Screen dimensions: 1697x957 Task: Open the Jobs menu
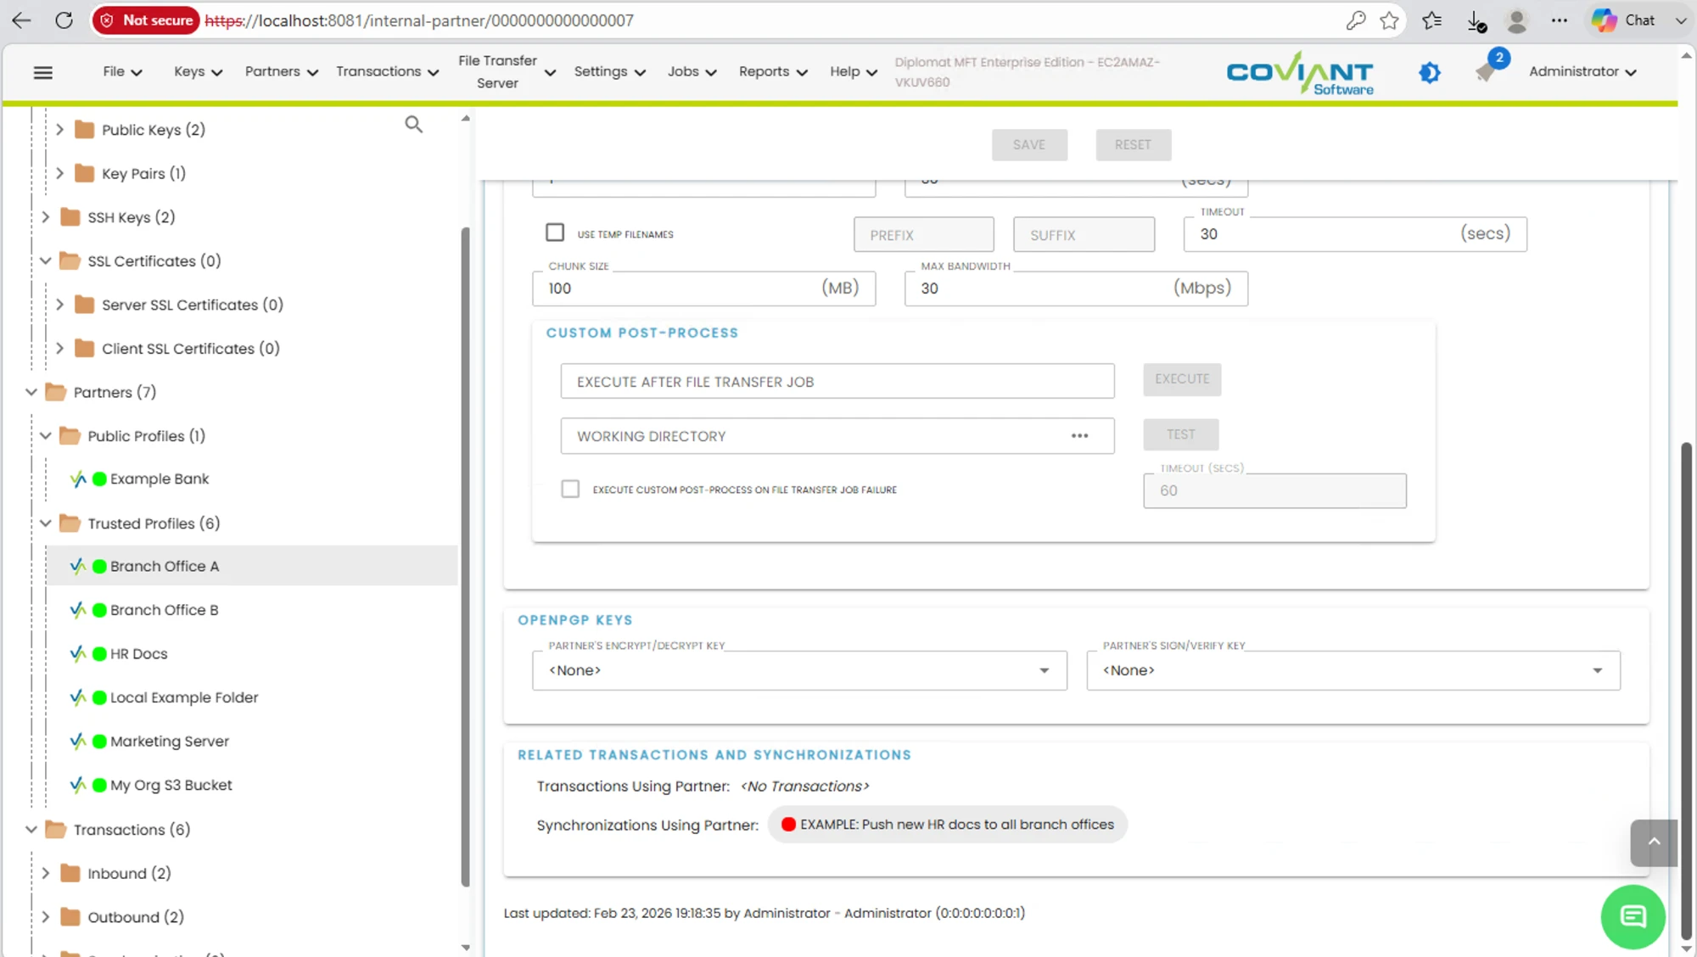tap(692, 72)
